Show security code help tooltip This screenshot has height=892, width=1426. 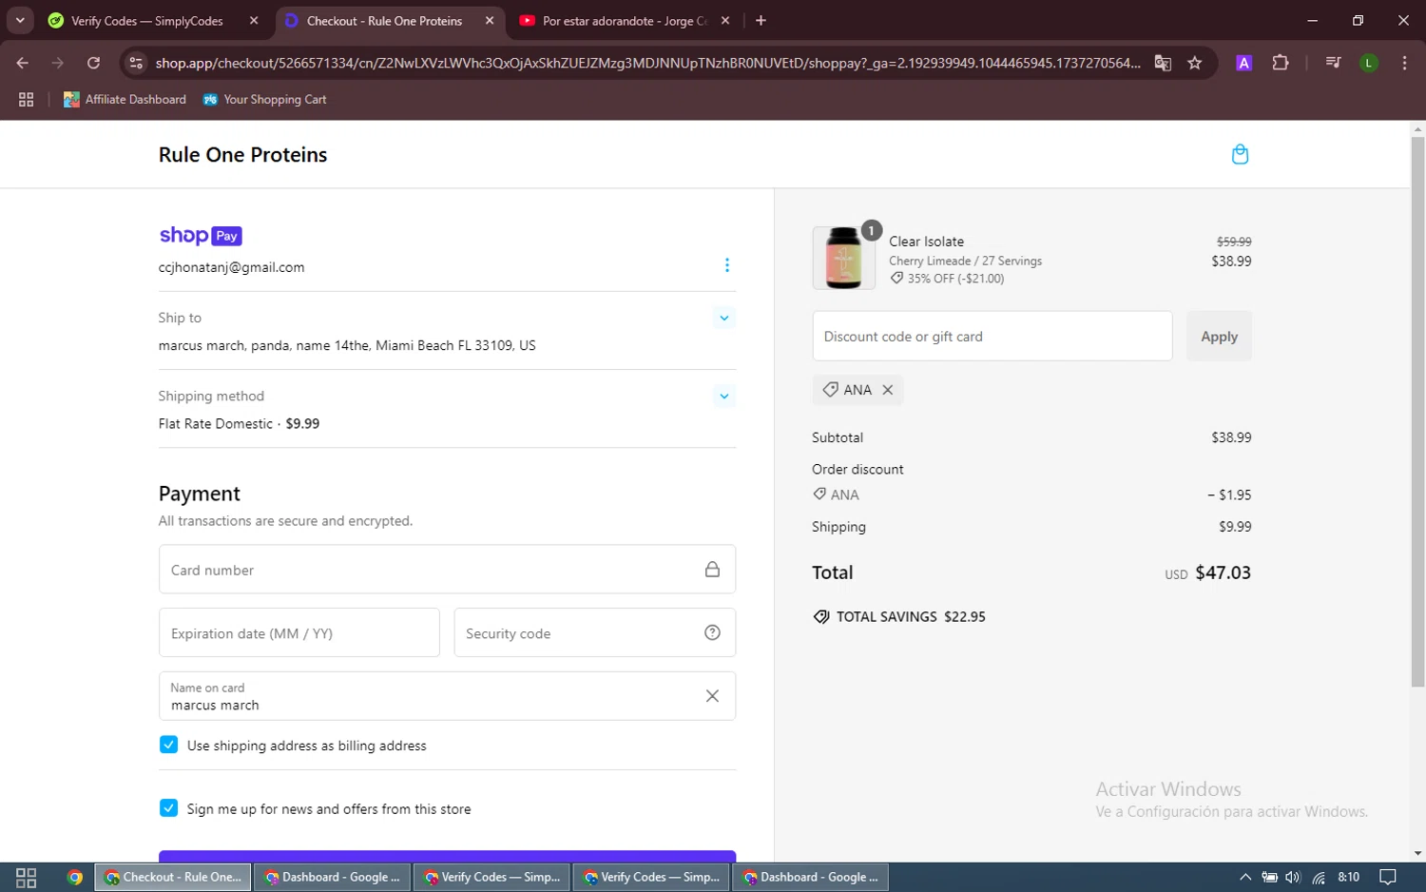tap(712, 633)
